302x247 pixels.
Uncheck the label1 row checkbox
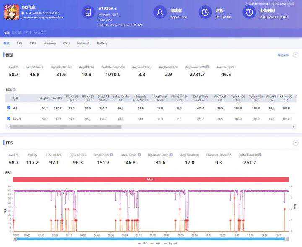tap(9, 119)
